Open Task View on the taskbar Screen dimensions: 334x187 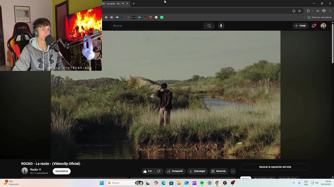pos(148,183)
